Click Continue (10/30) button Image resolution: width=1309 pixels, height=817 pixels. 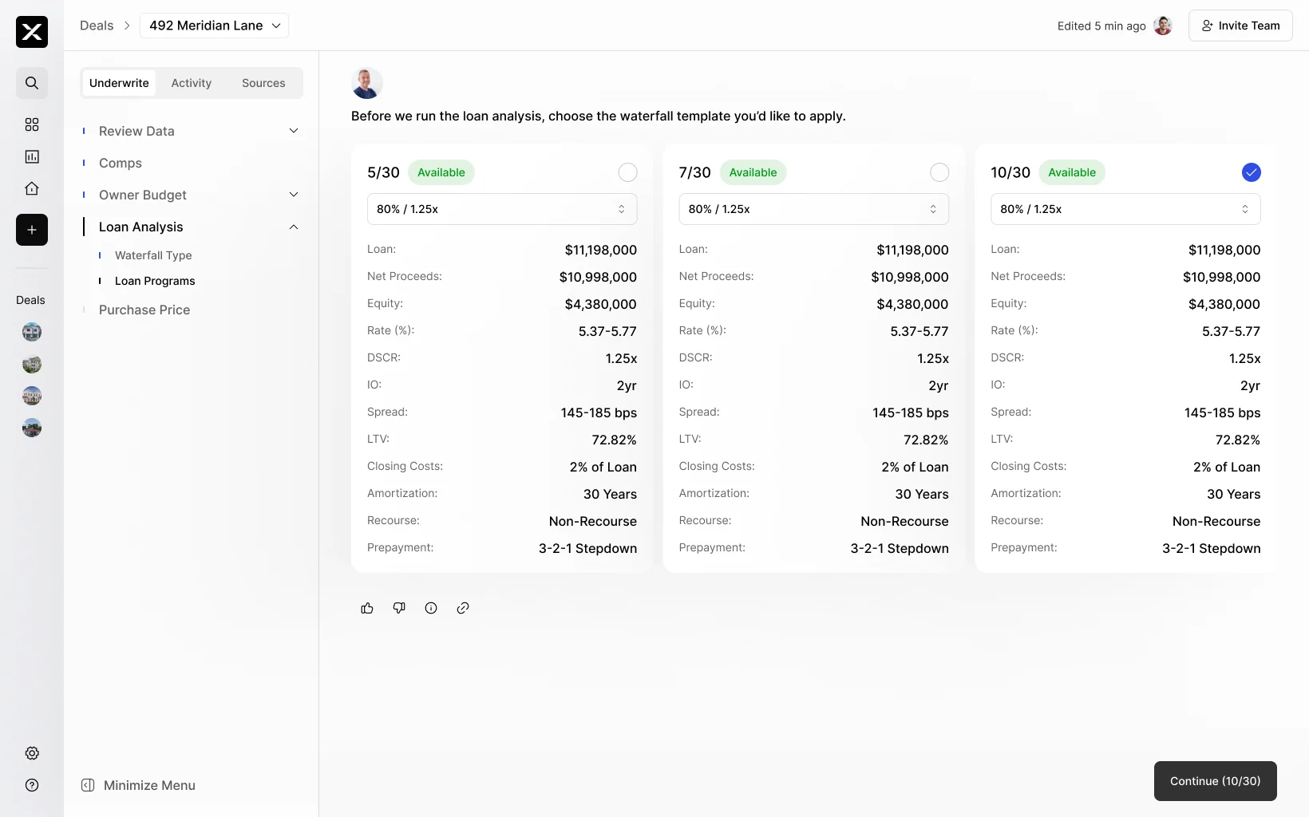pyautogui.click(x=1215, y=781)
